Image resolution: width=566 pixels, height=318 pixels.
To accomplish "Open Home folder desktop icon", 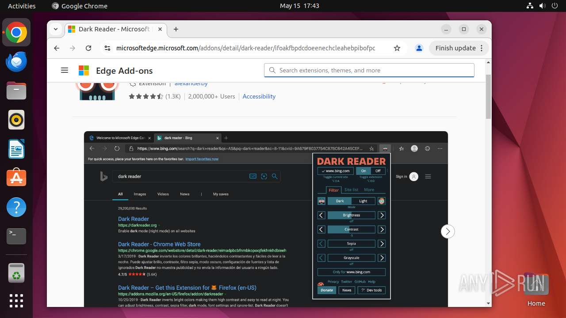I will 536,289.
